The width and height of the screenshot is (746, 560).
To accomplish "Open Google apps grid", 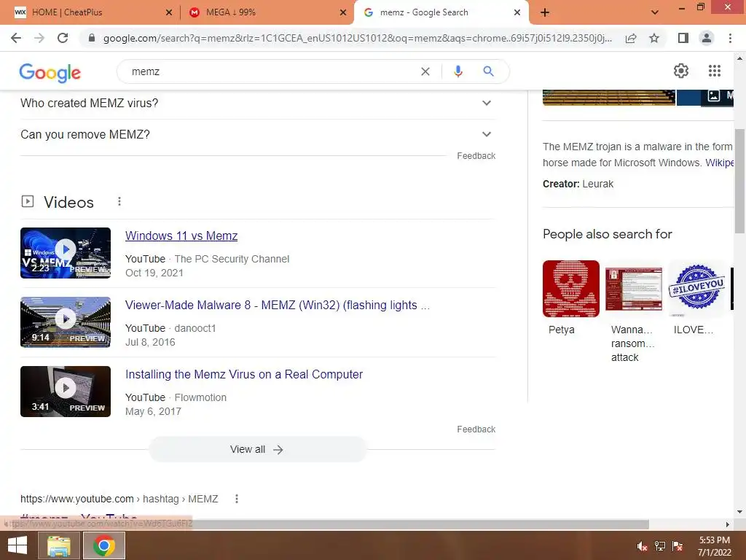I will [x=714, y=71].
